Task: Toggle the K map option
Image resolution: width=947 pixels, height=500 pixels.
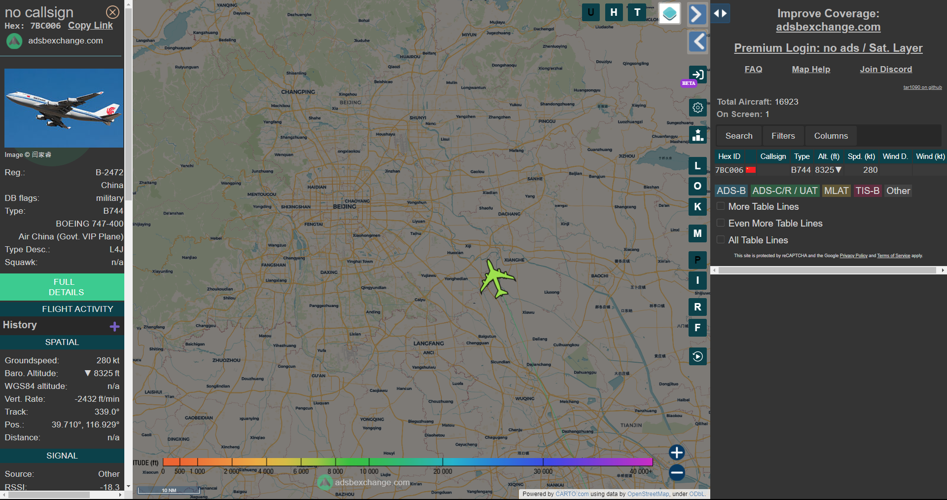Action: coord(697,207)
